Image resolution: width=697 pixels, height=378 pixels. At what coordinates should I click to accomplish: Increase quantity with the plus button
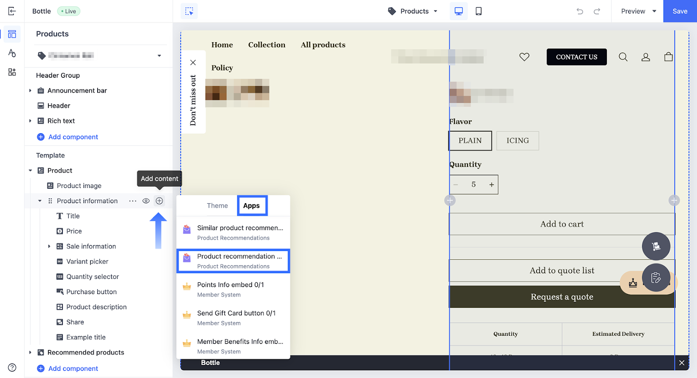[491, 185]
